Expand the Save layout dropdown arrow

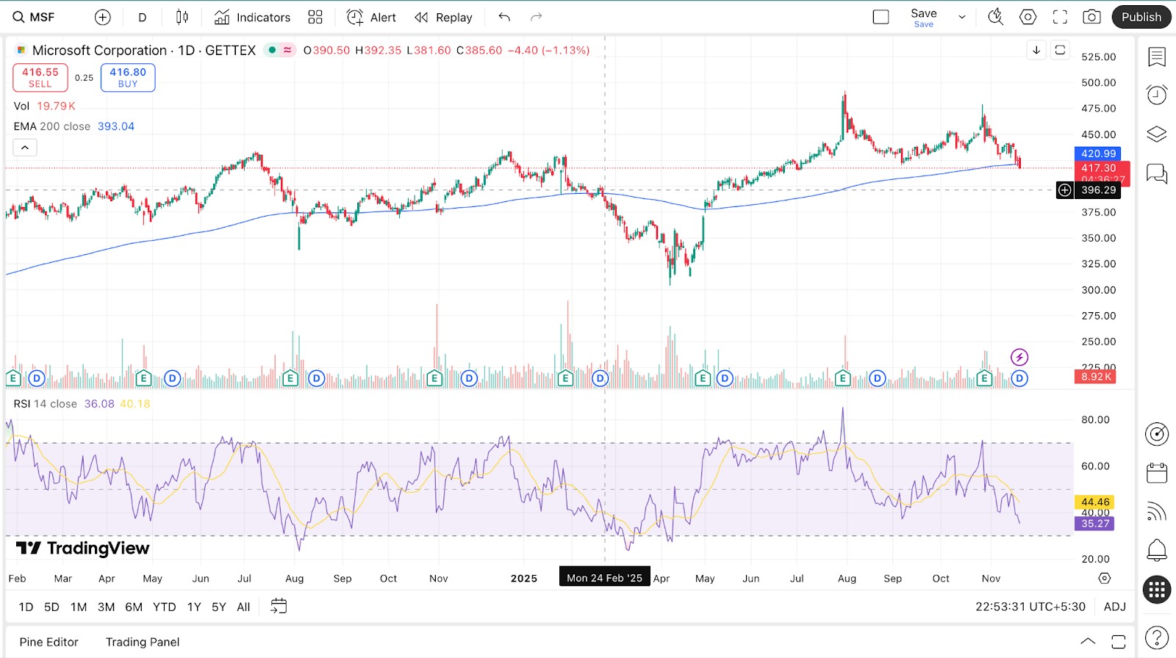pos(962,17)
